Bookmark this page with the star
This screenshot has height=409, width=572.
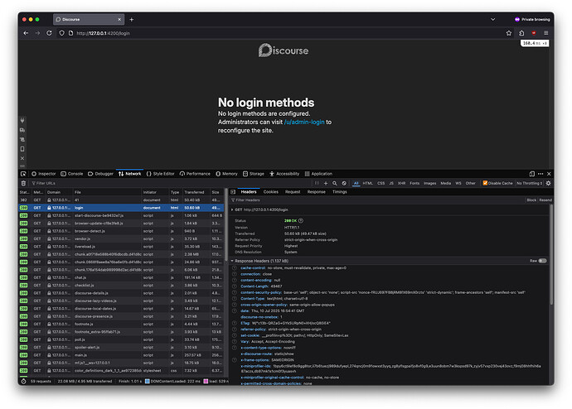(x=508, y=33)
